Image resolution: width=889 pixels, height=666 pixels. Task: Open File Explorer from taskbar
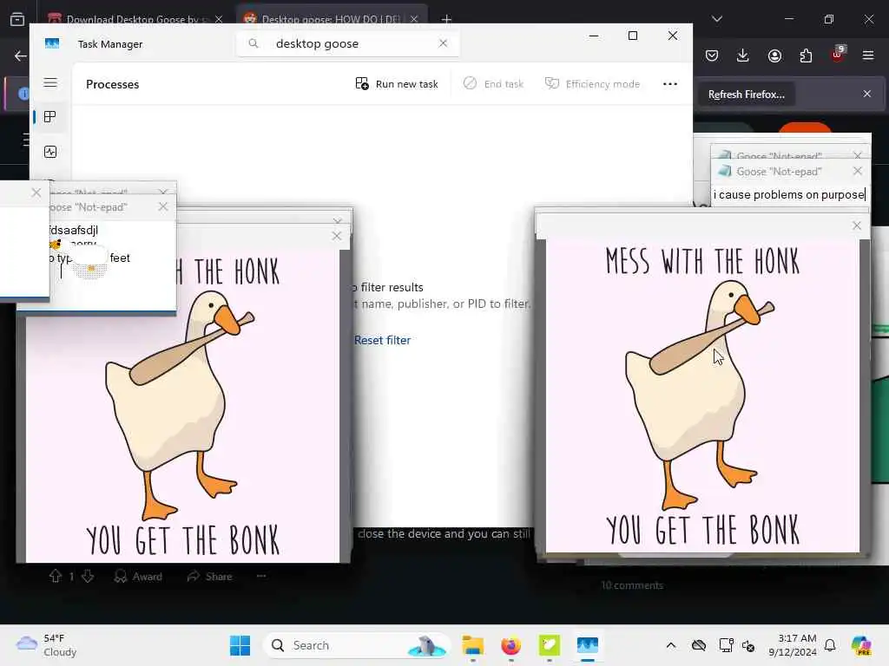coord(473,645)
